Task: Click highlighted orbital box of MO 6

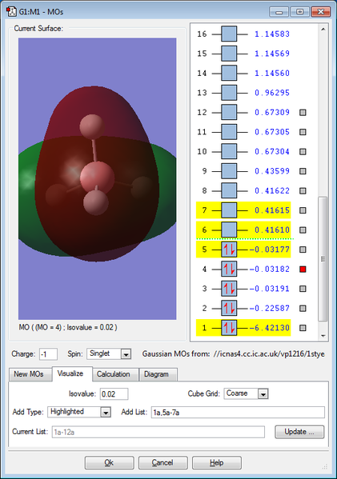Action: pyautogui.click(x=229, y=230)
